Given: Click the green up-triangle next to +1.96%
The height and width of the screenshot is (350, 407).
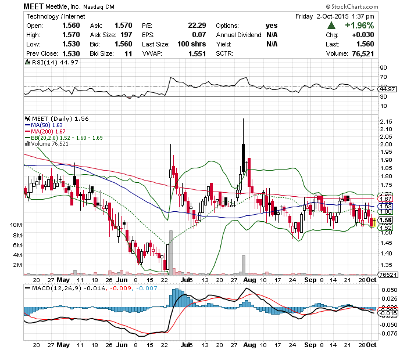Looking at the screenshot, I should [331, 26].
